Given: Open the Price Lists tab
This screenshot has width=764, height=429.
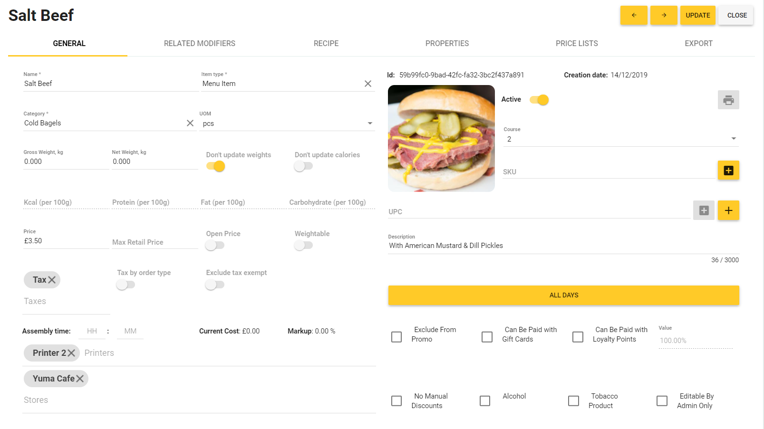Looking at the screenshot, I should tap(577, 43).
